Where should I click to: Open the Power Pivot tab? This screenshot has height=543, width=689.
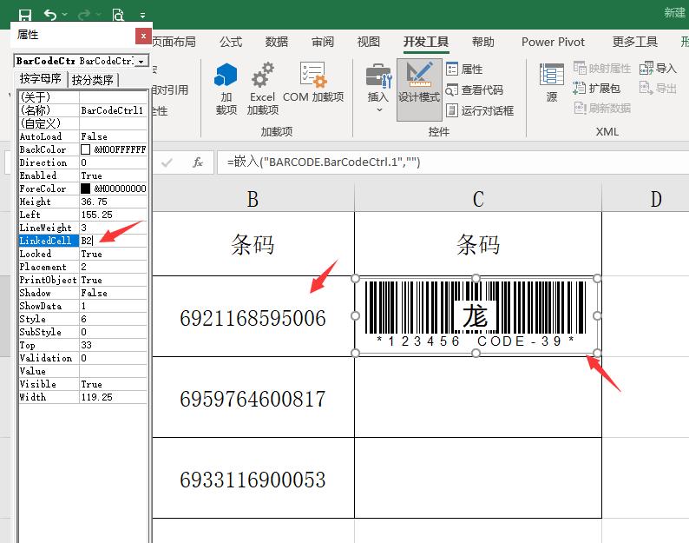pos(553,42)
